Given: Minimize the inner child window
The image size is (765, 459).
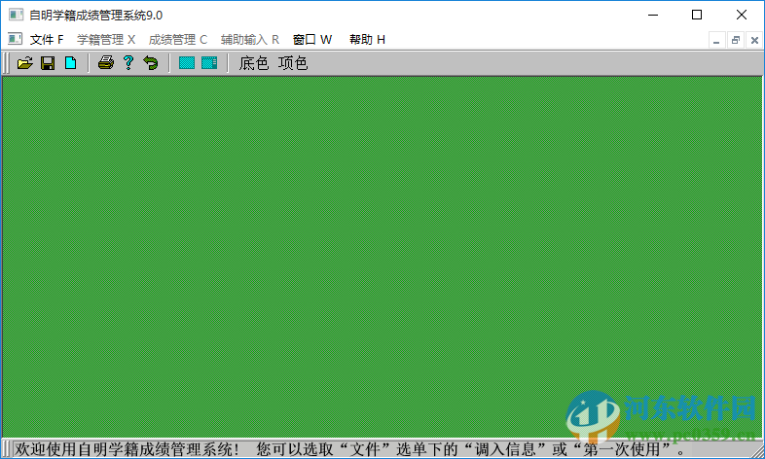Looking at the screenshot, I should pos(716,40).
